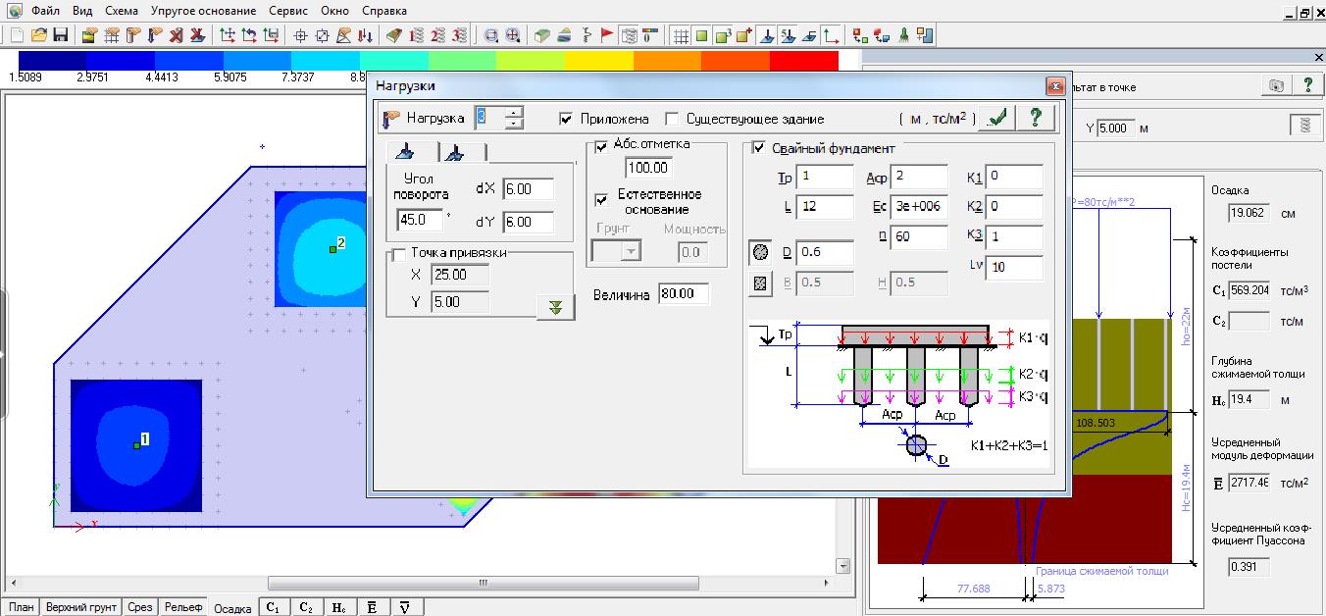
Task: Select the square pile cross-section button
Action: click(x=759, y=283)
